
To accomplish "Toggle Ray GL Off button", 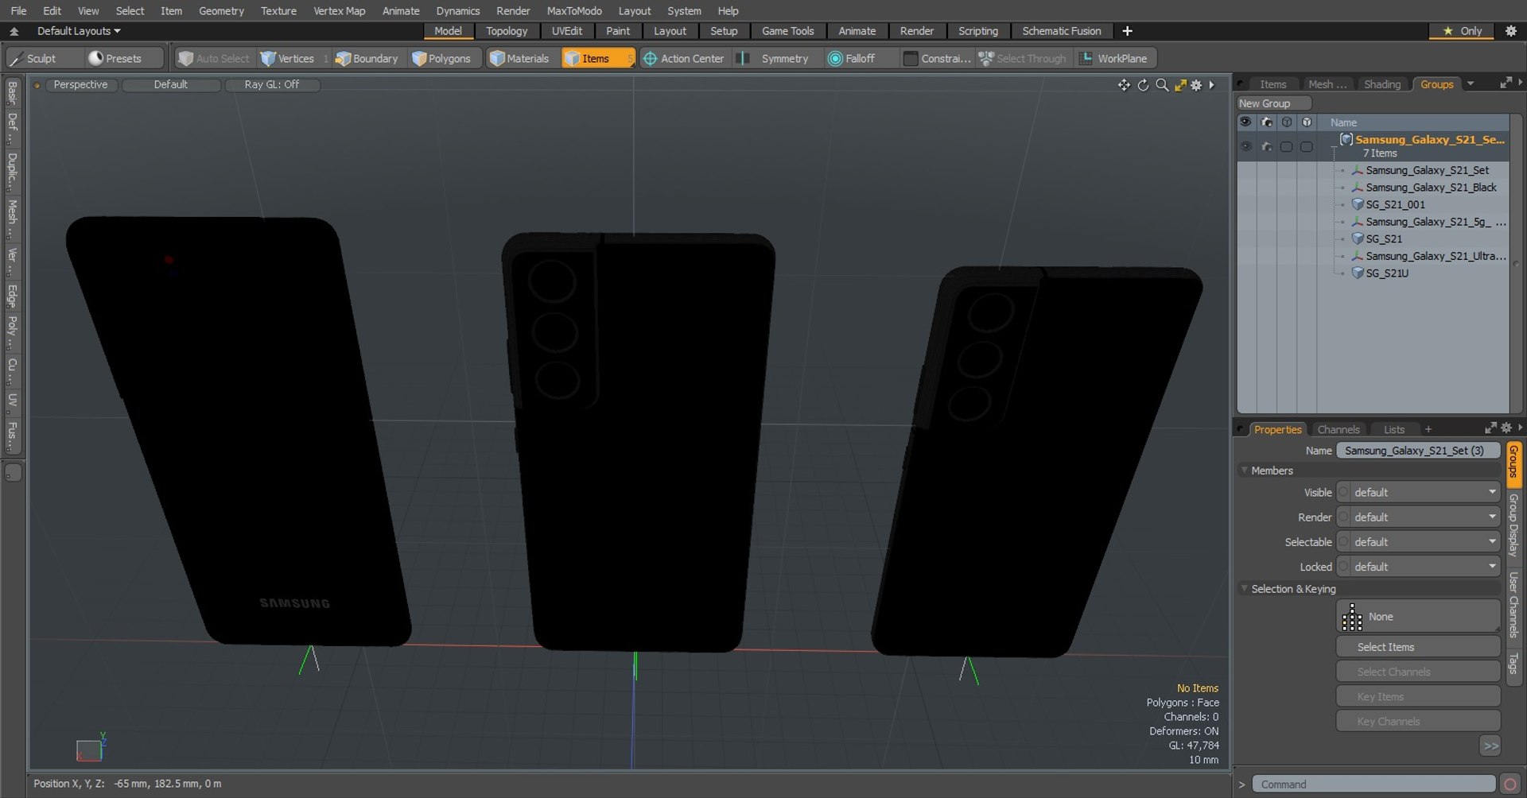I will pyautogui.click(x=272, y=84).
